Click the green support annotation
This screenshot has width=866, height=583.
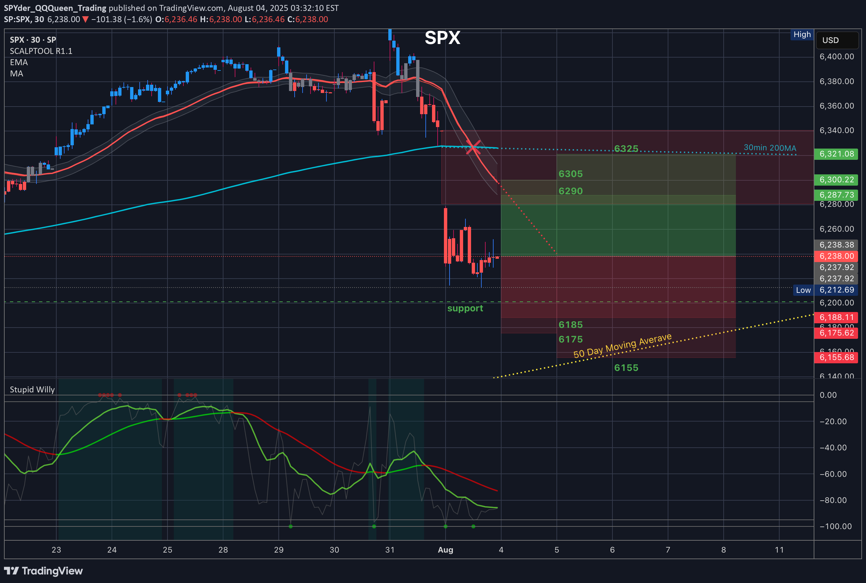coord(465,308)
